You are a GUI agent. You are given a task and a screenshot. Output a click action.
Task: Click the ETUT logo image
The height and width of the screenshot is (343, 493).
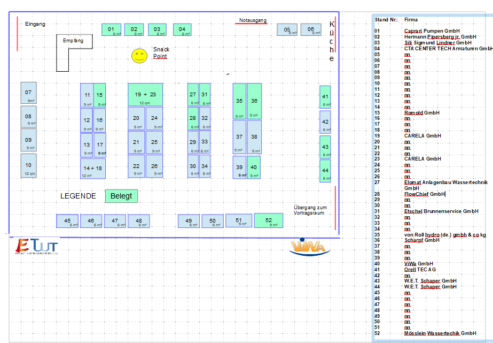pyautogui.click(x=36, y=247)
